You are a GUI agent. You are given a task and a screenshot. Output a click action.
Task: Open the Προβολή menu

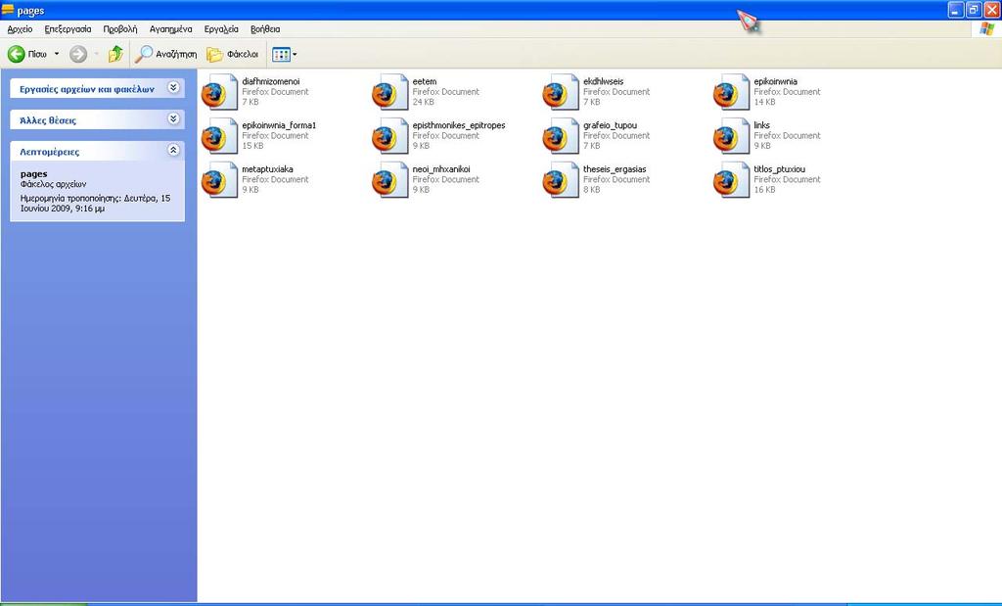click(x=120, y=29)
